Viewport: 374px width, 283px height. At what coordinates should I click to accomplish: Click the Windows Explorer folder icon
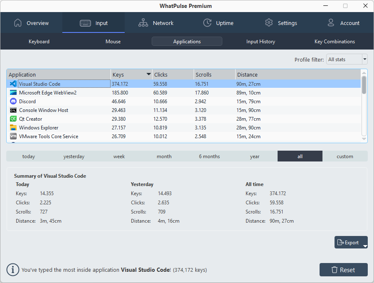point(13,127)
